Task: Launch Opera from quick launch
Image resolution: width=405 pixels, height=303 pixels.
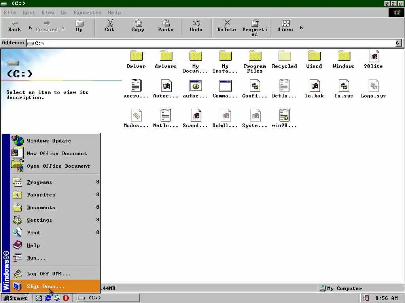Action: point(66,298)
